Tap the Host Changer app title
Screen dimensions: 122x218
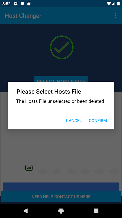coord(23,16)
